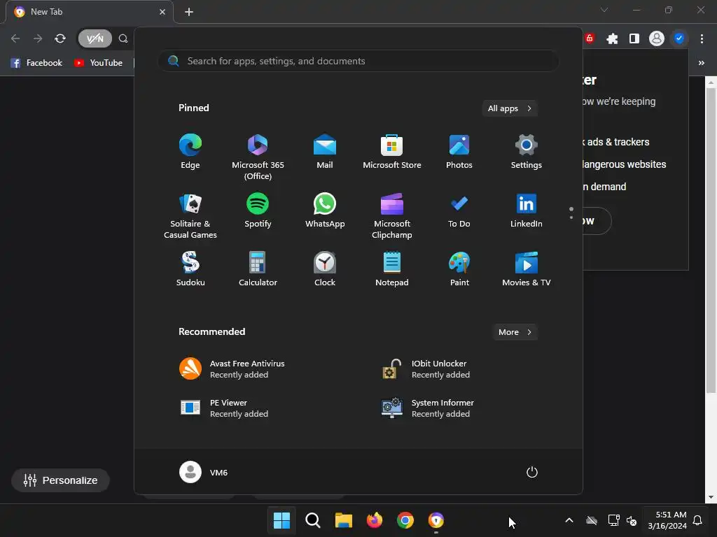Image resolution: width=717 pixels, height=537 pixels.
Task: Expand More recommended items
Action: 515,332
